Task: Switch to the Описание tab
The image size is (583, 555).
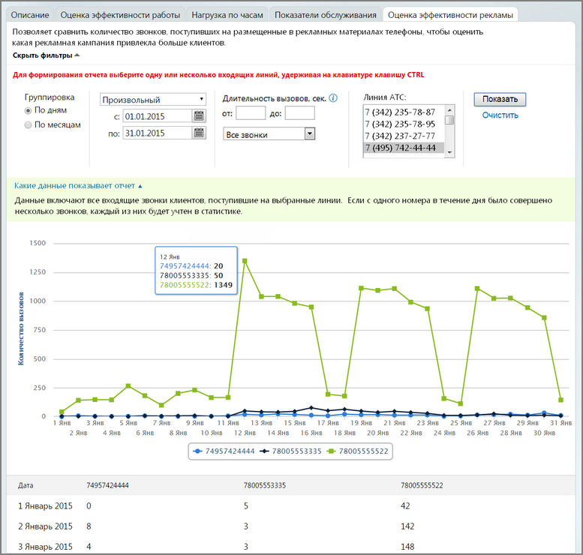Action: coord(30,15)
